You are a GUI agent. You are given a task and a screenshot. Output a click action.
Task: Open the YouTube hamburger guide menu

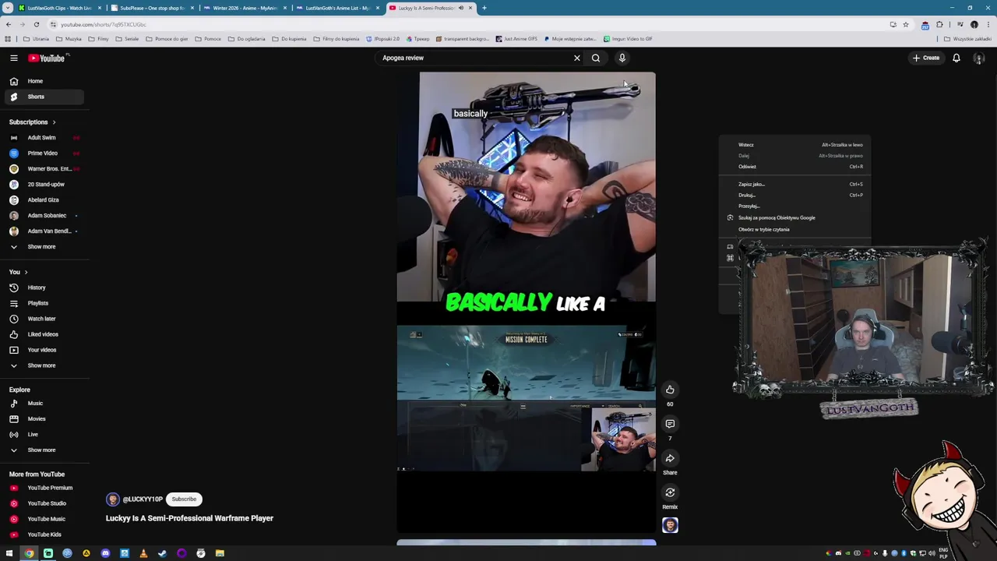(13, 58)
